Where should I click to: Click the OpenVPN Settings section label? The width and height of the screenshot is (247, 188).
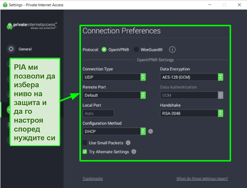pyautogui.click(x=155, y=60)
